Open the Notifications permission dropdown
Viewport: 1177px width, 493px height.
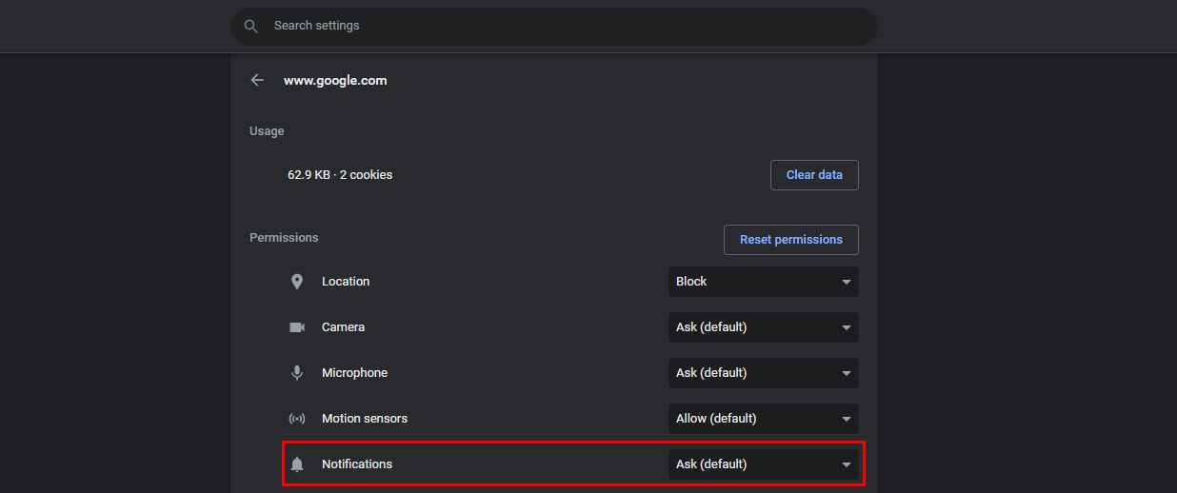(x=763, y=464)
